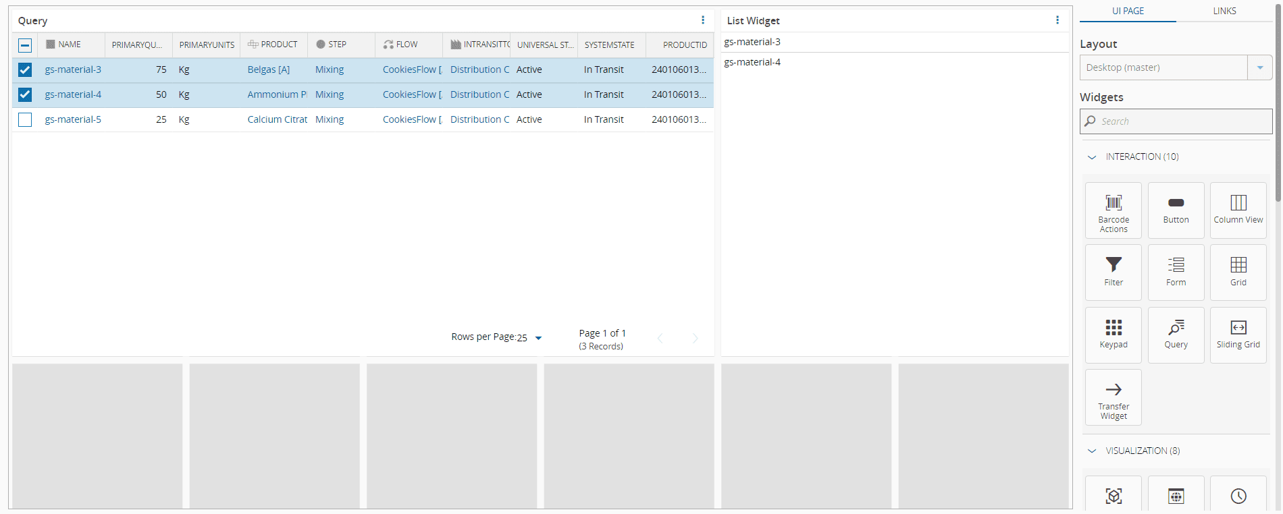Open the Query widget three-dot menu
This screenshot has width=1283, height=514.
click(x=703, y=20)
